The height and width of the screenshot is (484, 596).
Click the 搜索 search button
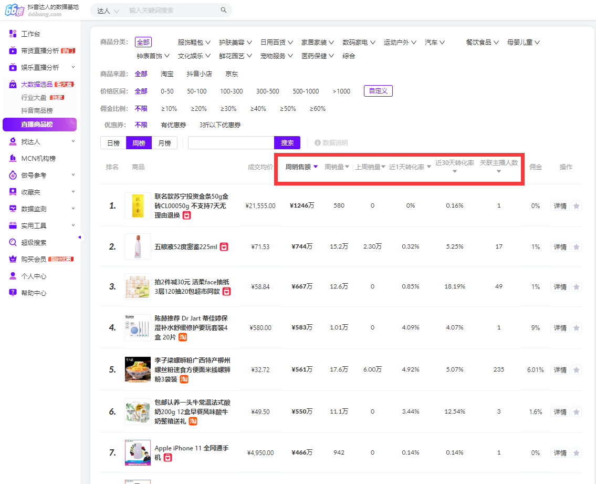287,142
